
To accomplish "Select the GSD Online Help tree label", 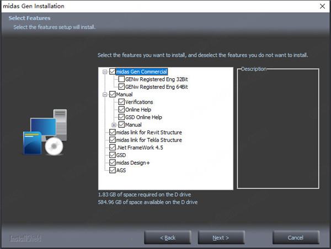I will pos(143,117).
